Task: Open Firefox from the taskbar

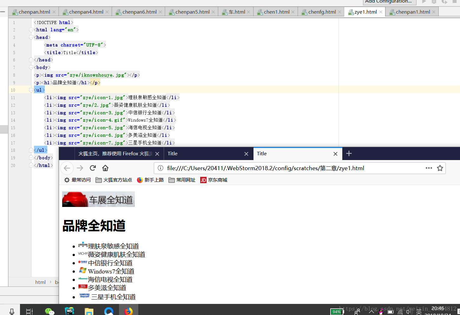Action: (128, 311)
